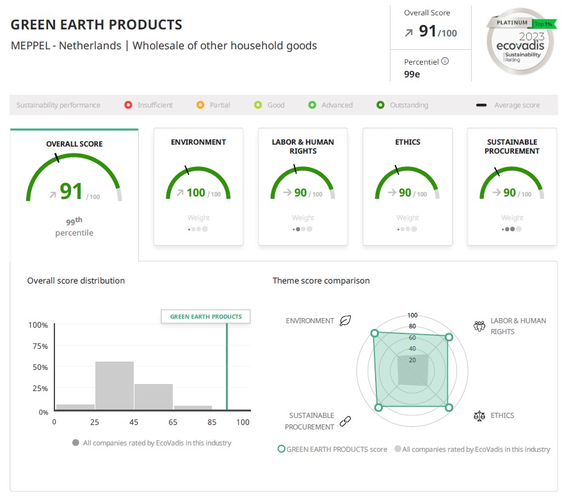
Task: Click the 'Overall score distribution' heading
Action: (x=76, y=280)
